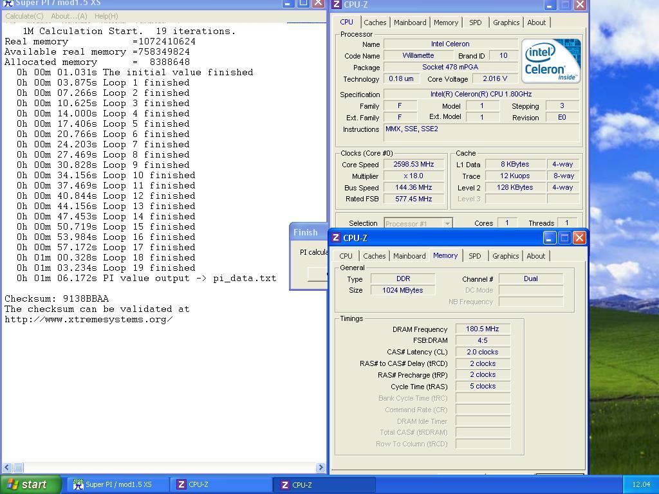Click the Name field Intel Celeron

point(450,44)
